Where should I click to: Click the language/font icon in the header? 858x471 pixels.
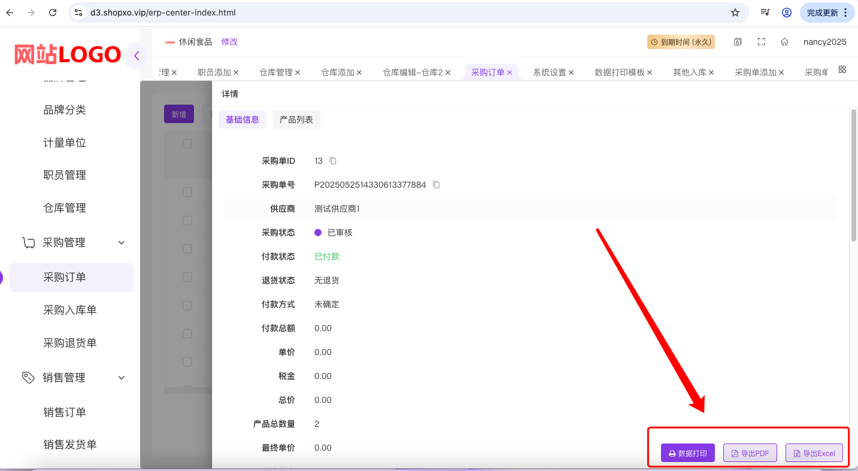coord(738,42)
